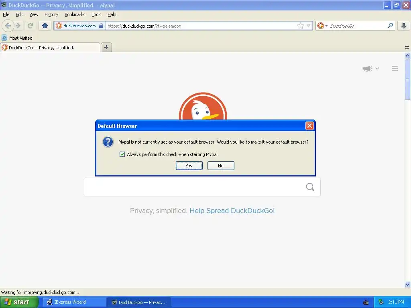Click the DuckDuckGo taskbar button
The image size is (411, 308).
(138, 302)
